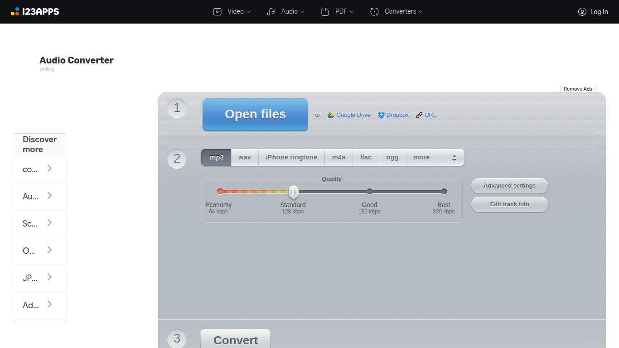Image resolution: width=619 pixels, height=348 pixels.
Task: Click the Google Drive icon
Action: pos(331,115)
